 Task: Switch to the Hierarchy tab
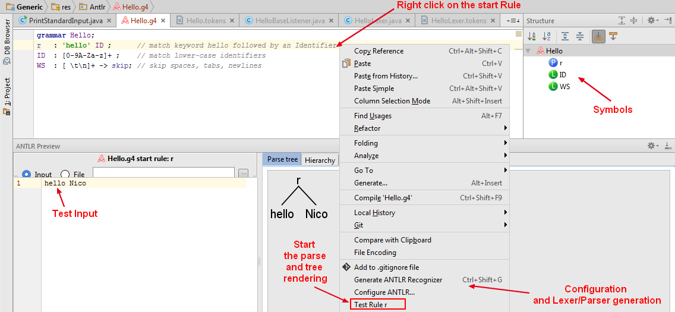pyautogui.click(x=320, y=160)
